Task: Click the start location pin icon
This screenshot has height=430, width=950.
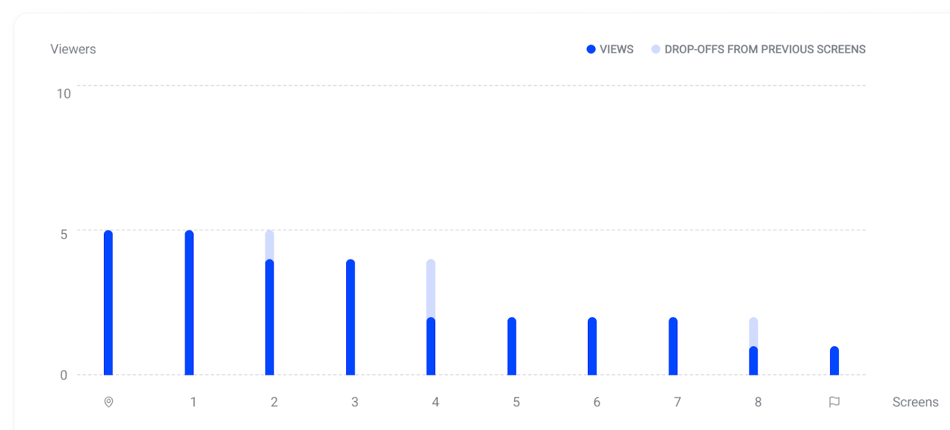Action: click(109, 402)
